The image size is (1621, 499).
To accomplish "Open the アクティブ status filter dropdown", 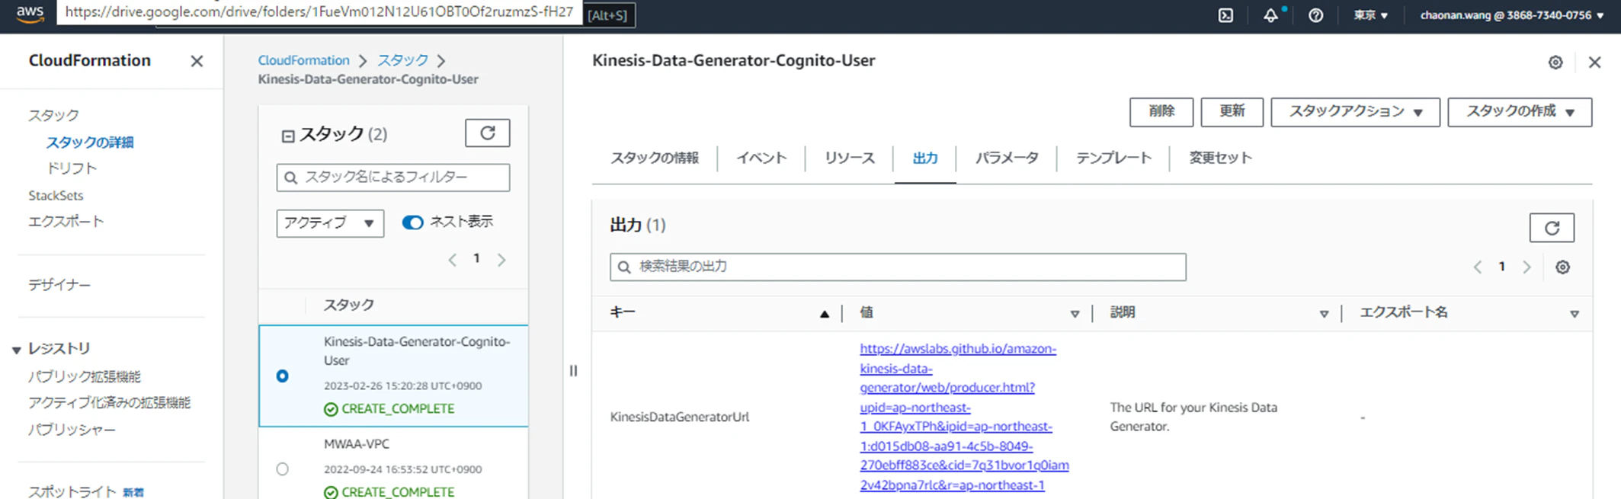I will pyautogui.click(x=330, y=222).
